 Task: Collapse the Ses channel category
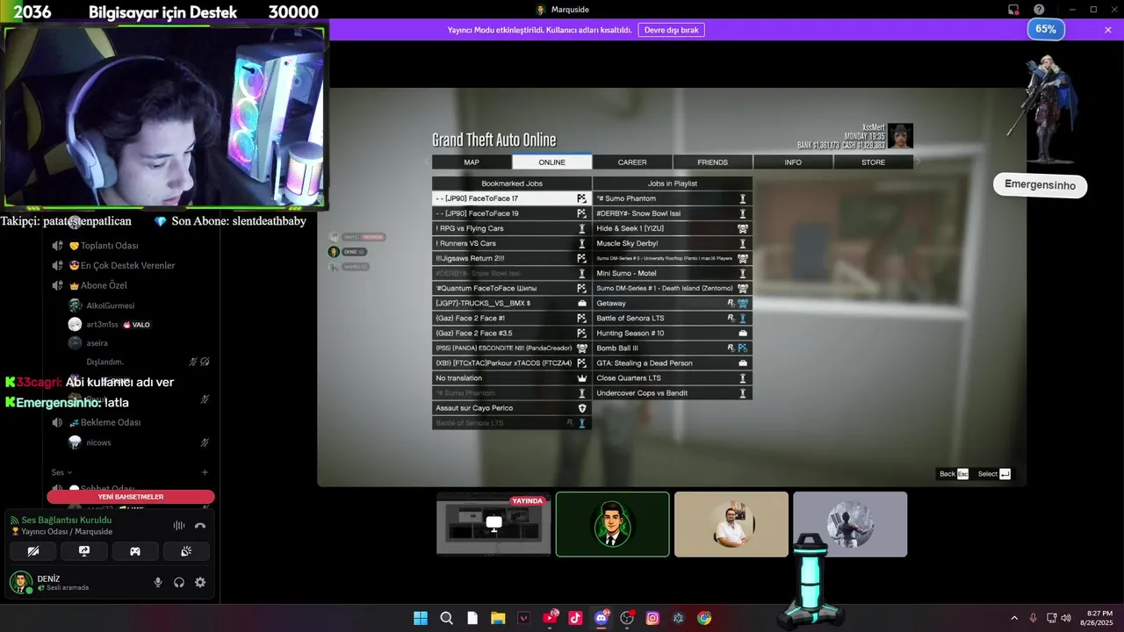(61, 472)
